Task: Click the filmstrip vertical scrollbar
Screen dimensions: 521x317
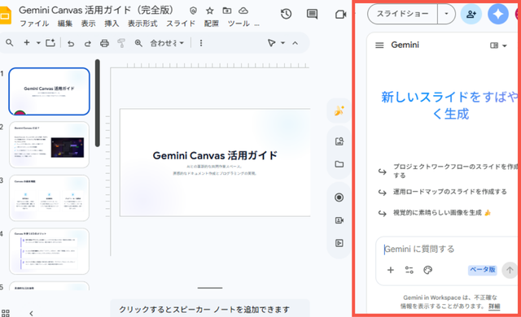Action: 97,103
